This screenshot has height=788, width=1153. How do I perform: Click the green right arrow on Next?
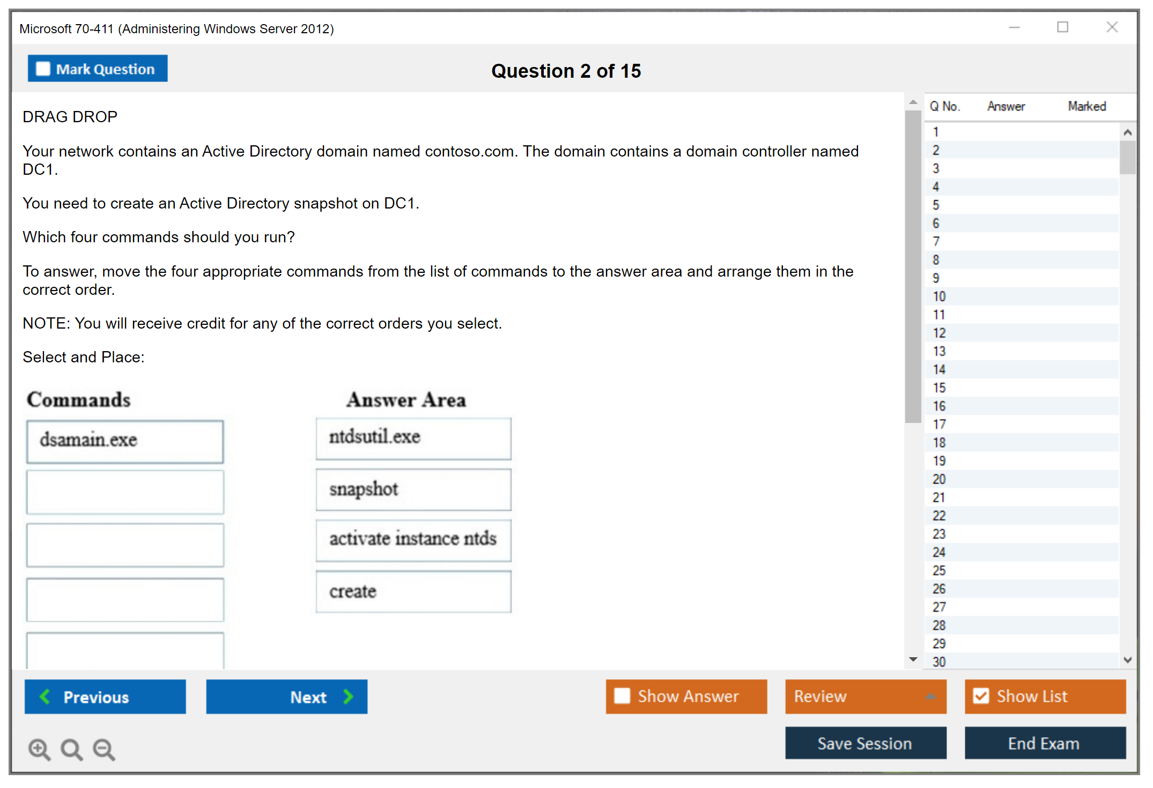(348, 696)
